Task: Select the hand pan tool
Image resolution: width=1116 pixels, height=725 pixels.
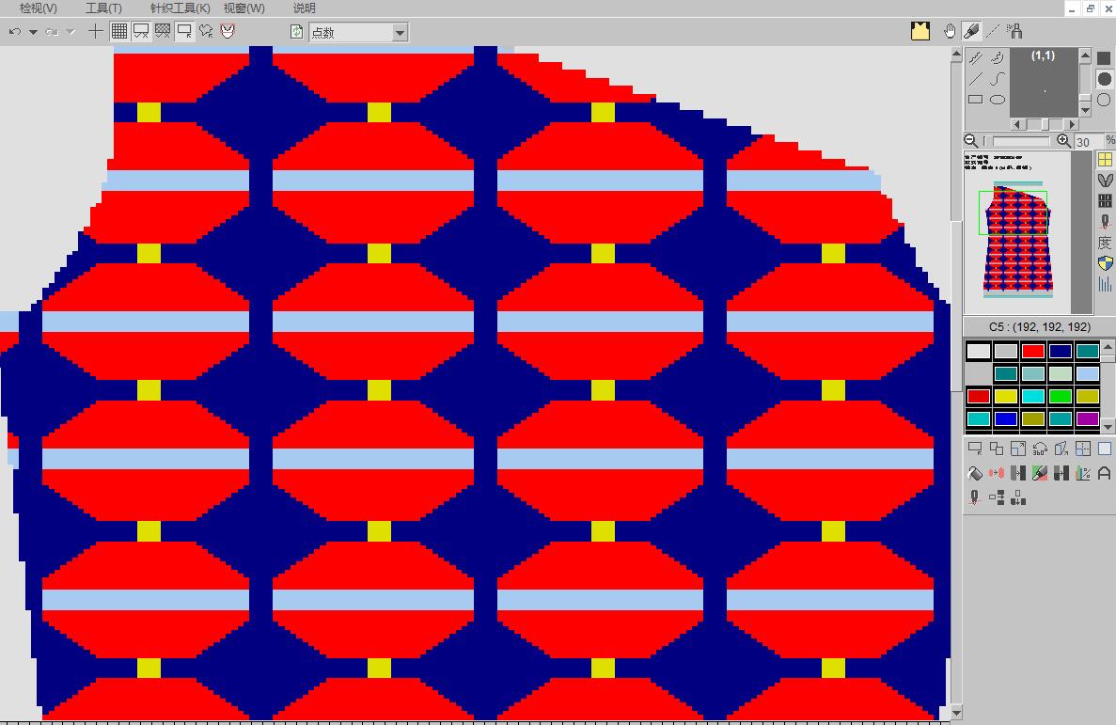Action: [x=950, y=31]
